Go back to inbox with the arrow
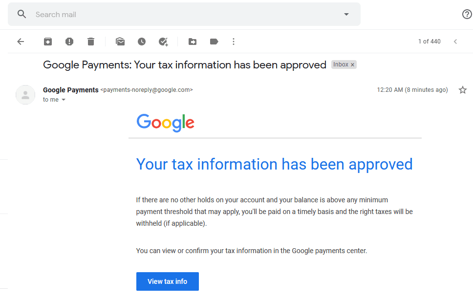This screenshot has width=473, height=301. (21, 42)
